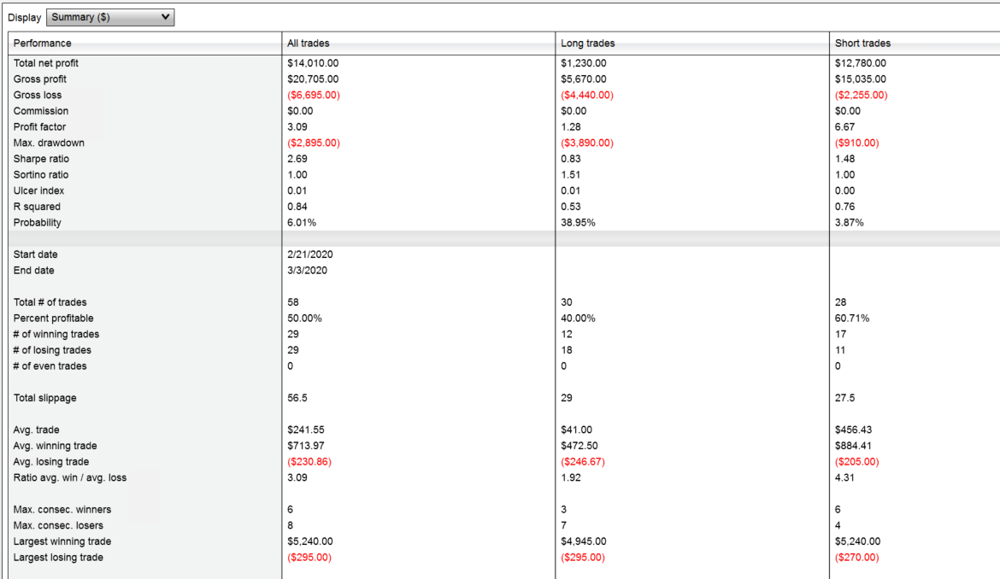Image resolution: width=1000 pixels, height=579 pixels.
Task: Select the # of losing trades label
Action: [52, 349]
